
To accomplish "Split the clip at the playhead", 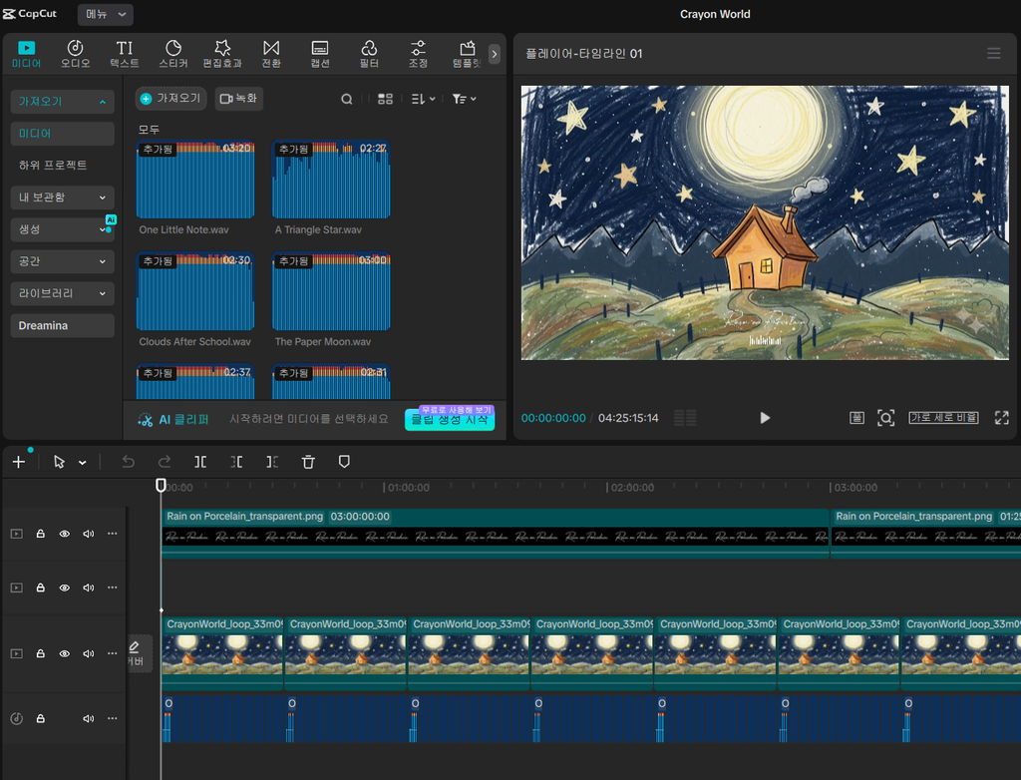I will tap(200, 462).
